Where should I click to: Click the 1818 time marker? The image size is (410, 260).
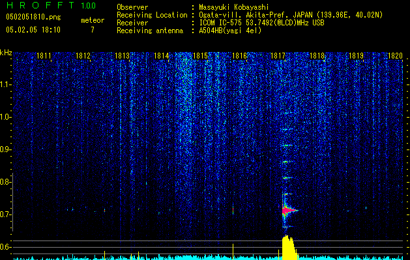coord(317,56)
